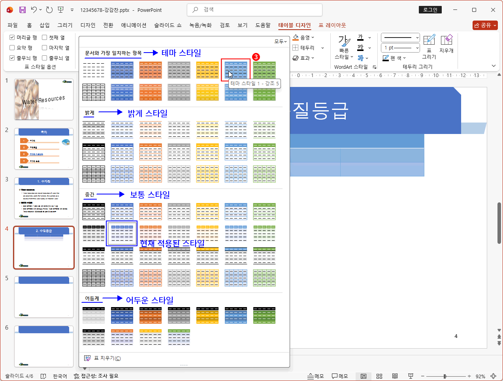
Task: Toggle the 줄무늬 열 (Banded Columns) checkbox
Action: (x=44, y=58)
